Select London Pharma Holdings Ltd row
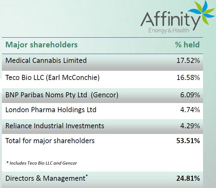The image size is (216, 188). 51,110
